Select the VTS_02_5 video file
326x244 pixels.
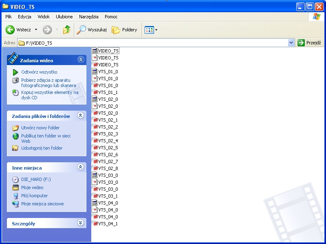point(105,148)
